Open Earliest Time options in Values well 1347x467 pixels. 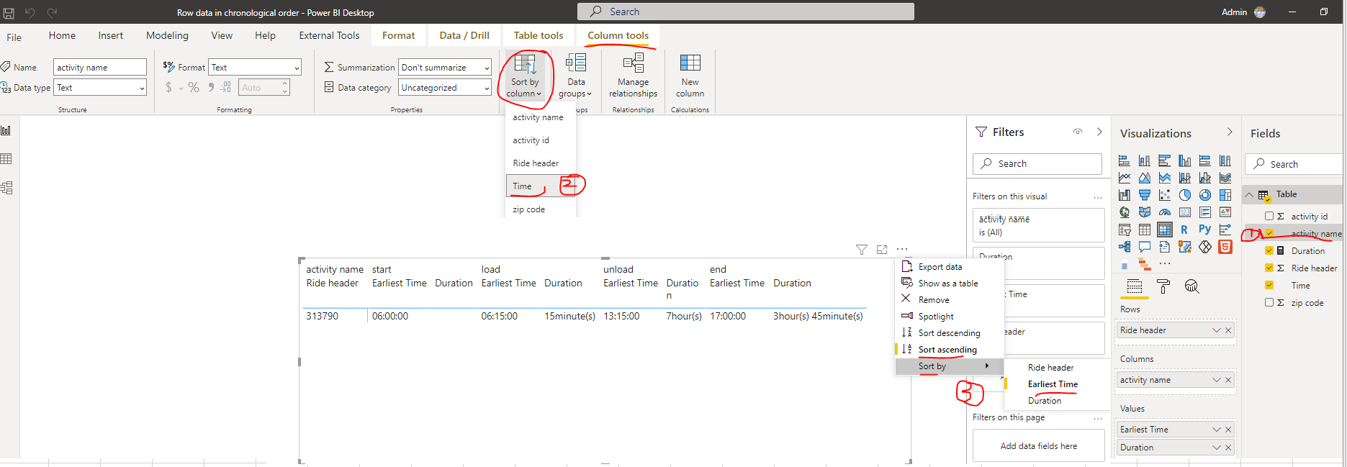(x=1217, y=430)
